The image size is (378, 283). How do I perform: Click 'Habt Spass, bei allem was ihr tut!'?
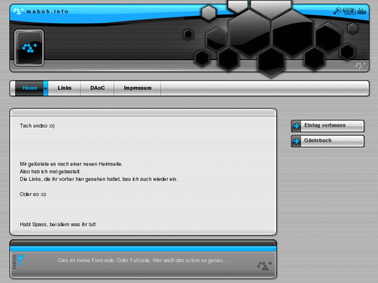click(x=58, y=224)
